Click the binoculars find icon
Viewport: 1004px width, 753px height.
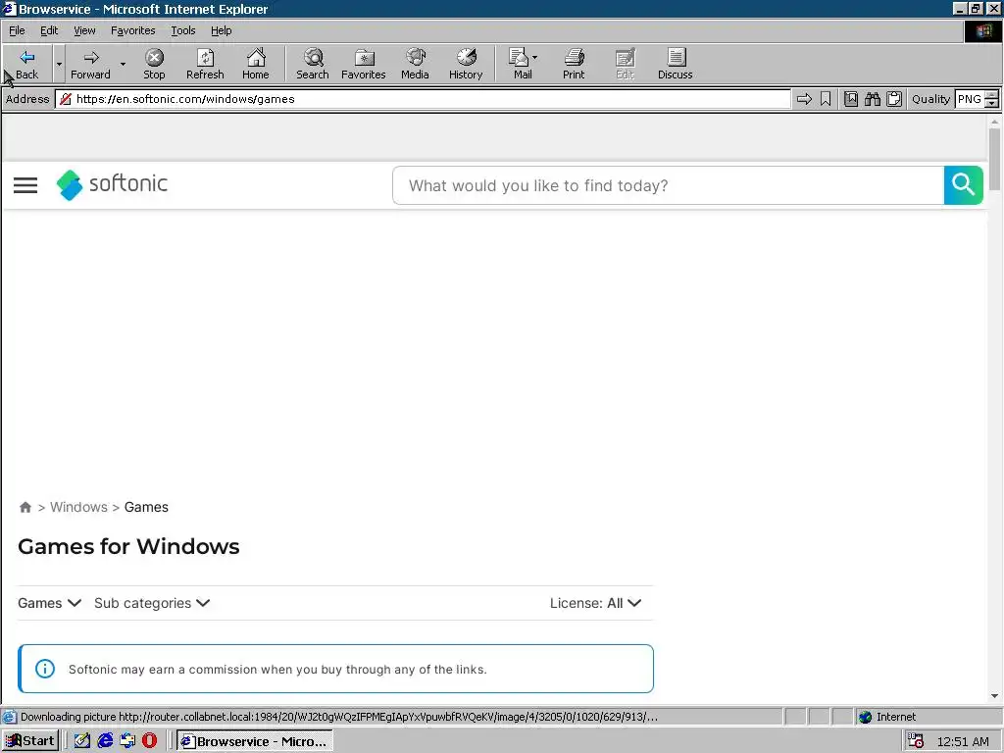872,99
